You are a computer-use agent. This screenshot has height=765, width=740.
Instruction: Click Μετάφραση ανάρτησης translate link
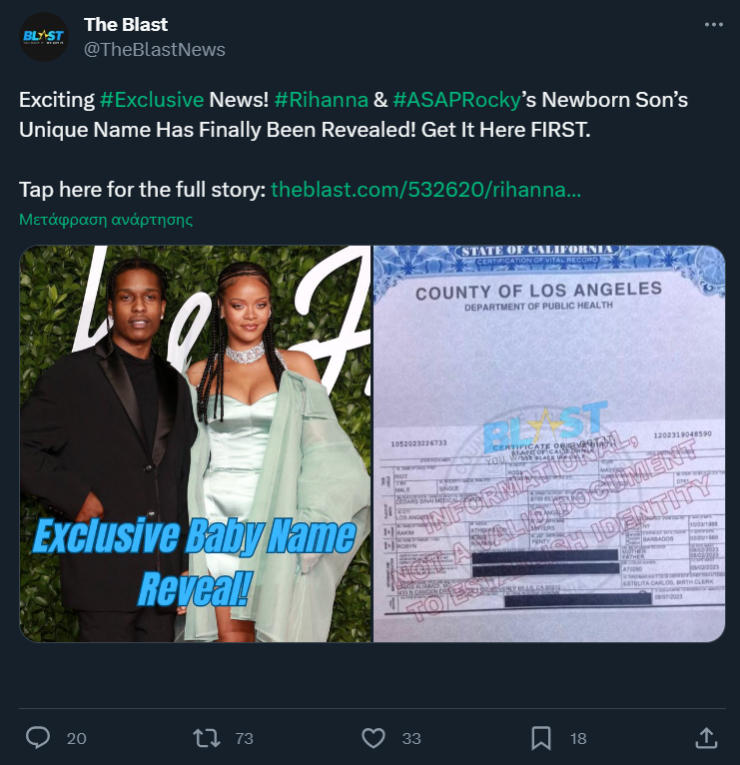(x=106, y=219)
